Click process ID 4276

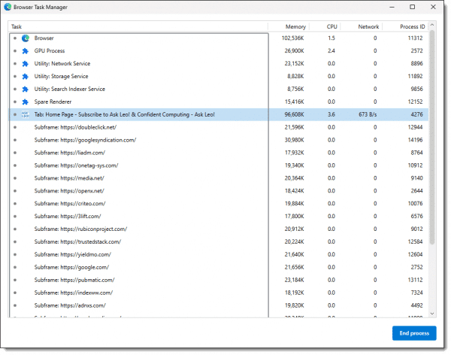(416, 114)
